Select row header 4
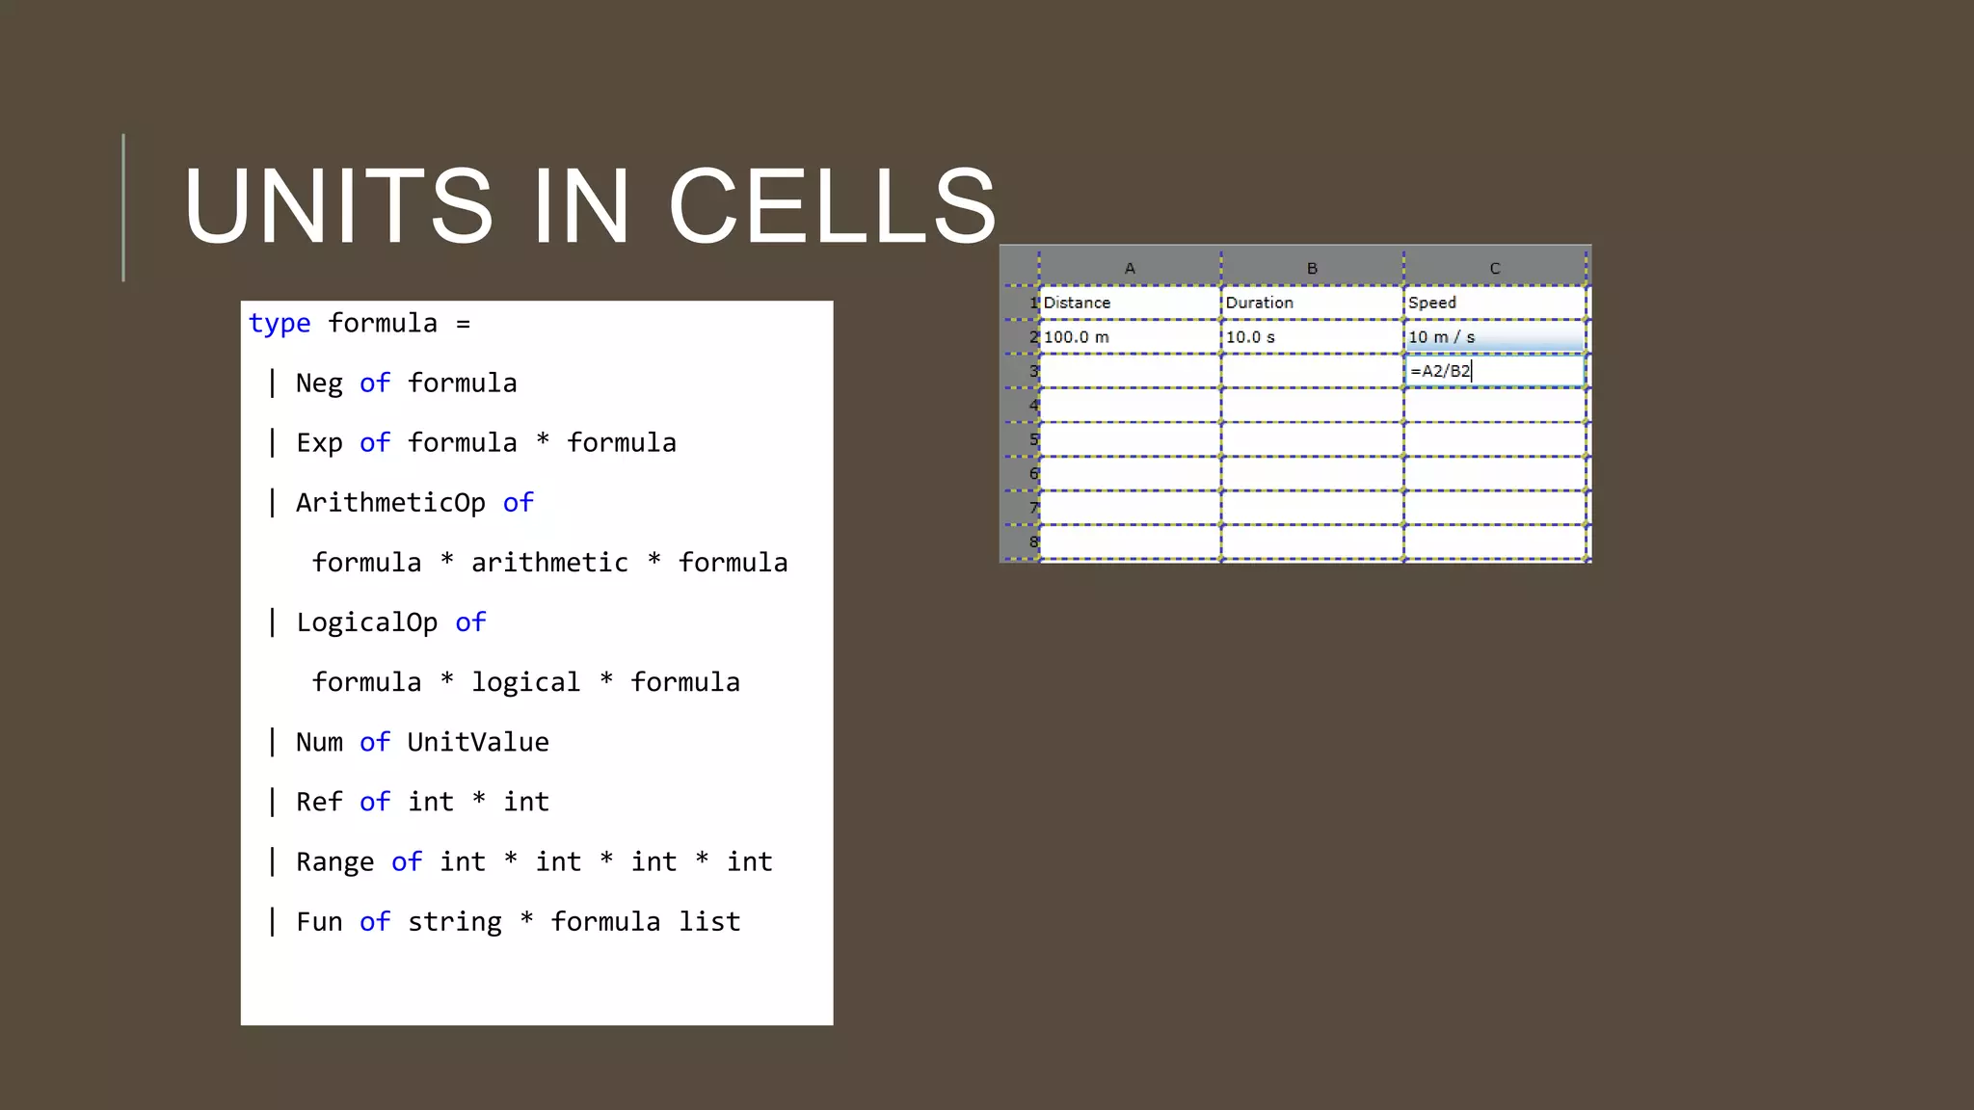1974x1110 pixels. (1021, 406)
